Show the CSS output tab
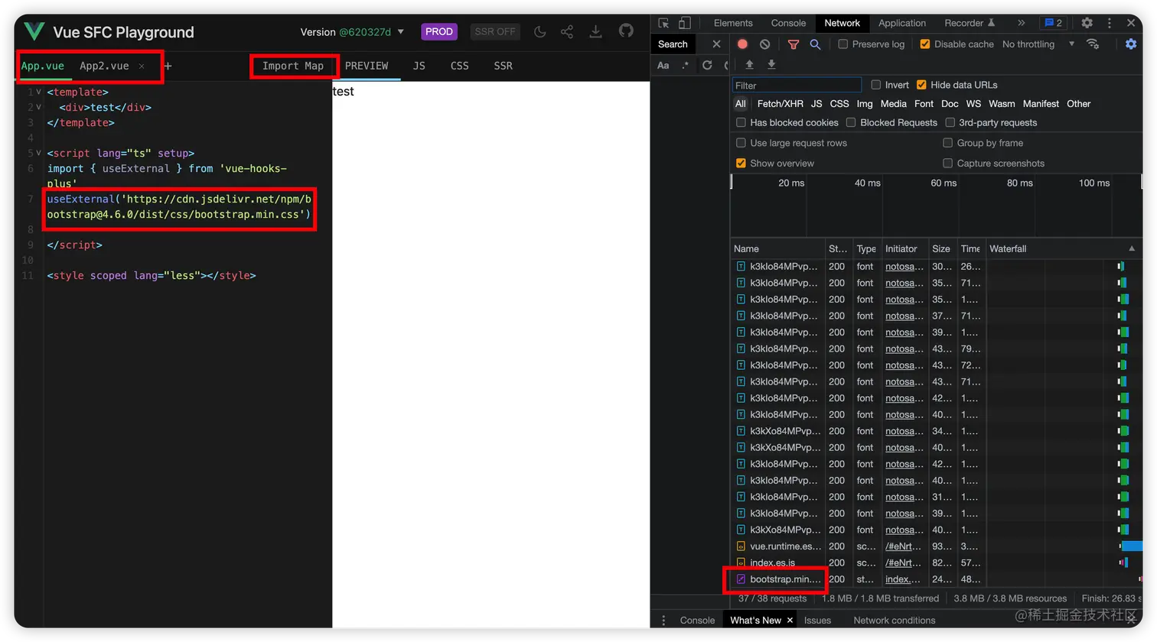This screenshot has height=642, width=1157. click(459, 66)
